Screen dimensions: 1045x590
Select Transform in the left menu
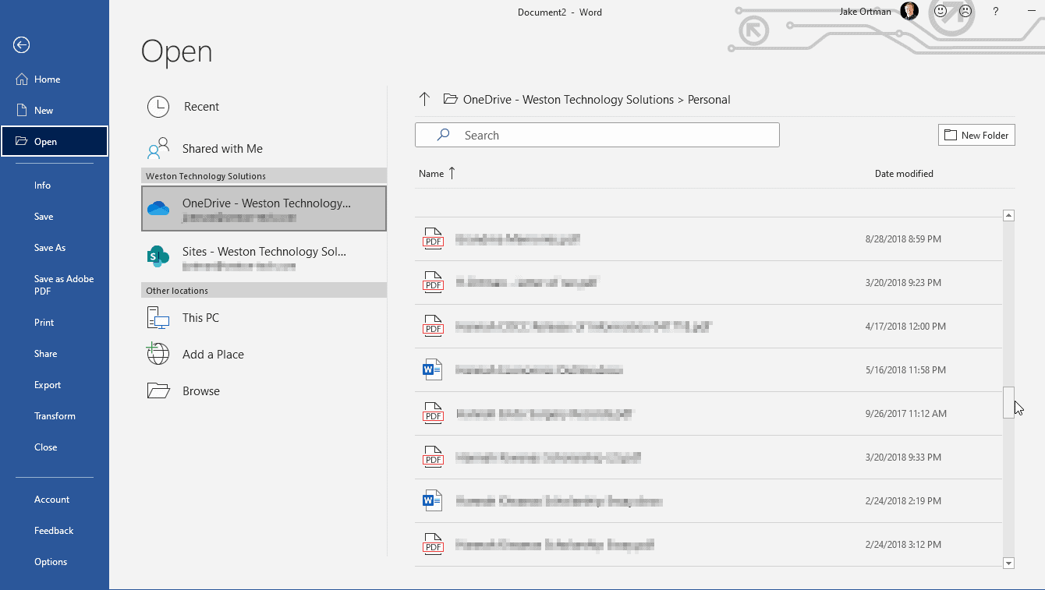coord(54,416)
